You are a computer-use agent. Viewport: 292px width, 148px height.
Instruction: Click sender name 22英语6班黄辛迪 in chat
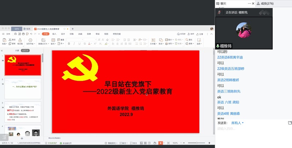coord(230,58)
